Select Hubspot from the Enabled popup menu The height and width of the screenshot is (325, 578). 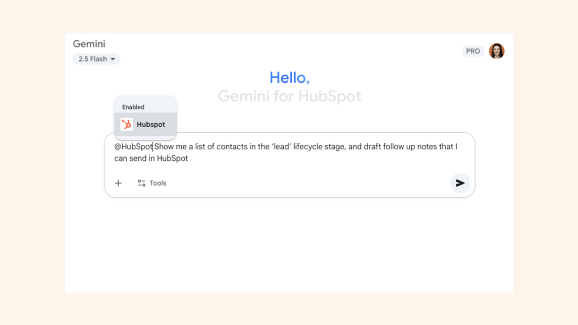pos(145,124)
